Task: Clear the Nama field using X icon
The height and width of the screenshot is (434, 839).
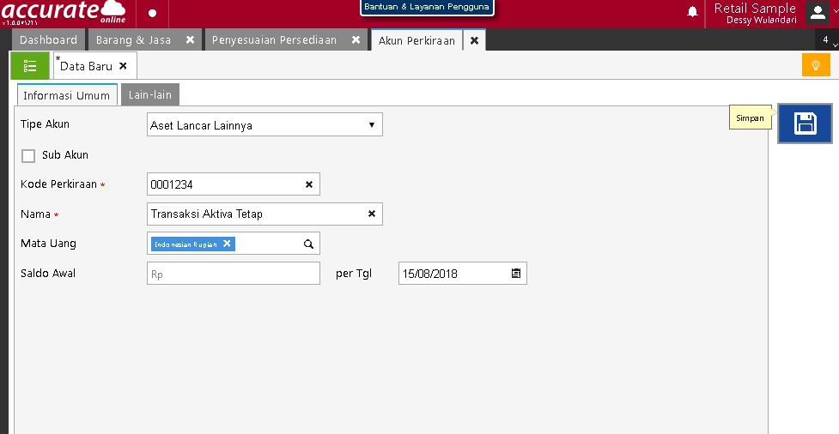Action: tap(372, 214)
